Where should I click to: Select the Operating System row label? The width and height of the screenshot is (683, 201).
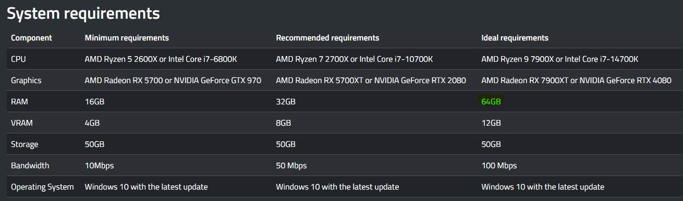click(42, 186)
